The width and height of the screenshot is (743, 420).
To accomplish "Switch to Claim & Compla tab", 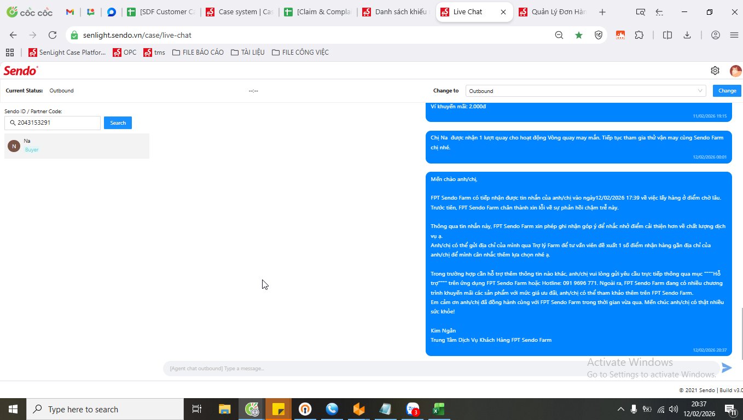I will [318, 12].
